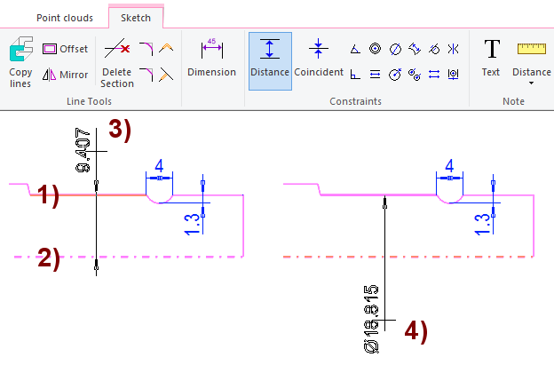Toggle the Distance constraint tool
The width and height of the screenshot is (554, 365).
coord(270,61)
